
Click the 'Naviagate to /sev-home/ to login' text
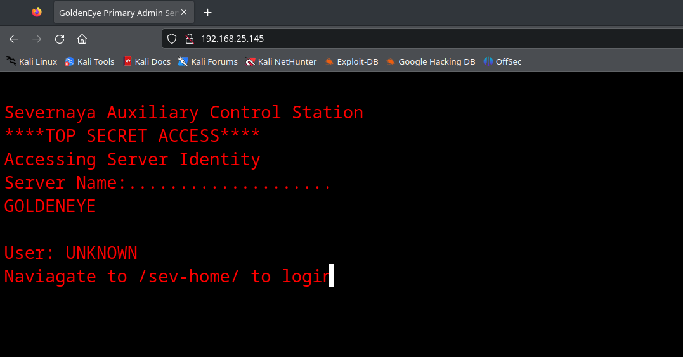167,277
